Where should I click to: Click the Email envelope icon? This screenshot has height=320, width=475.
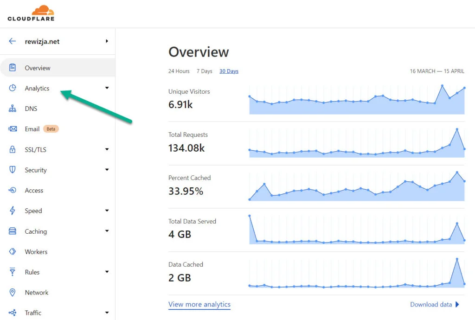tap(13, 129)
